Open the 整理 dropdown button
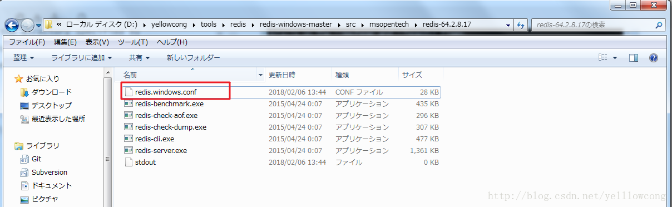Image resolution: width=672 pixels, height=207 pixels. (x=23, y=58)
